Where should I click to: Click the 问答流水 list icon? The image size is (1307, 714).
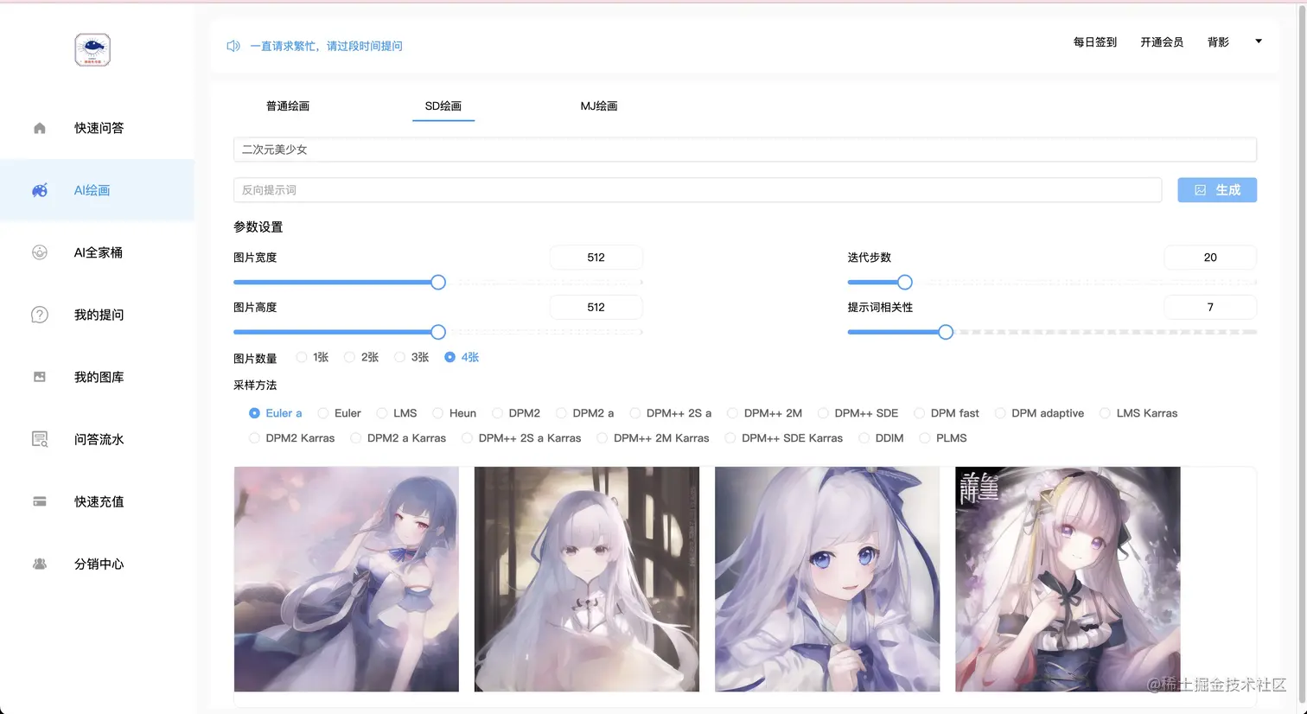point(39,438)
